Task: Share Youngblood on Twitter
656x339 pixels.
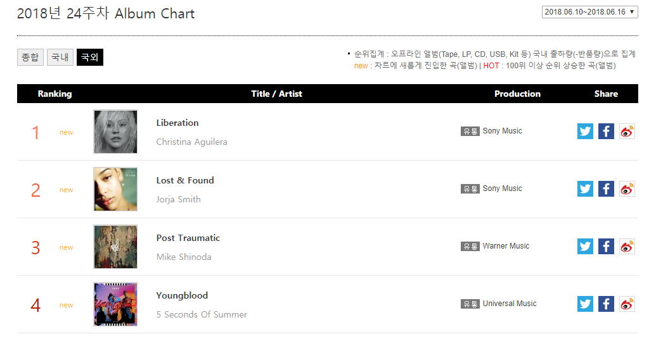Action: click(x=585, y=304)
